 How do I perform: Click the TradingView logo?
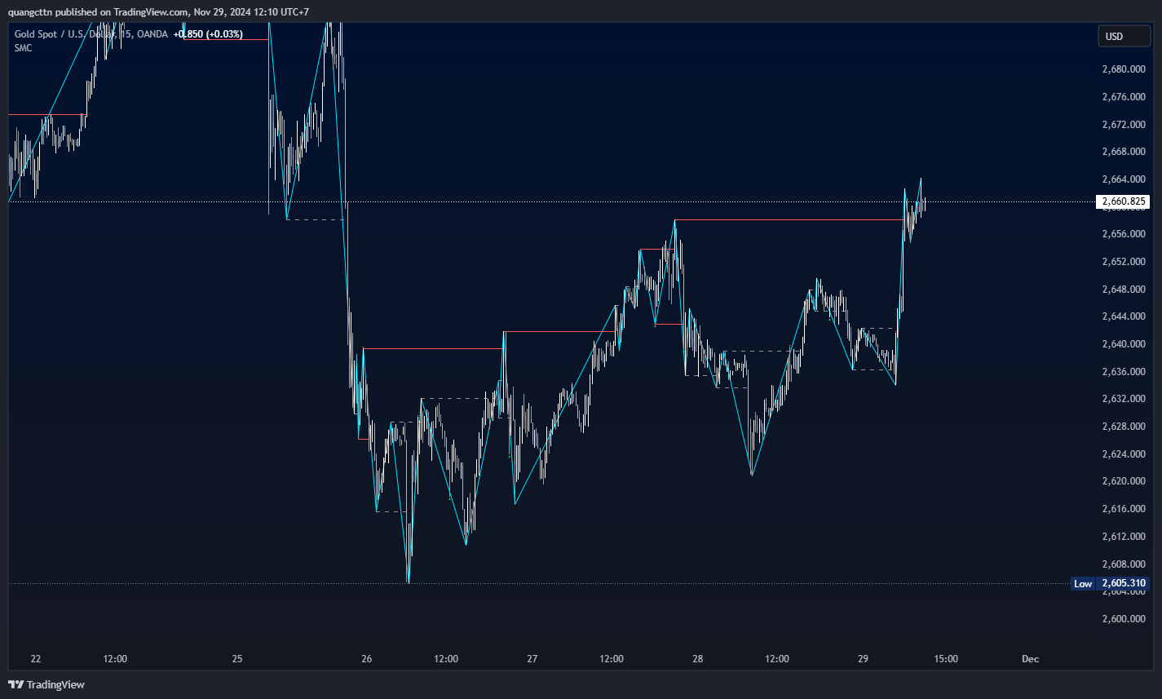click(x=46, y=684)
